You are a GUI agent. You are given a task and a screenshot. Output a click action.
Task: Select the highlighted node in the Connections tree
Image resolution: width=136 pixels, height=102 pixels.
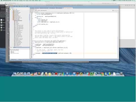pos(18,21)
